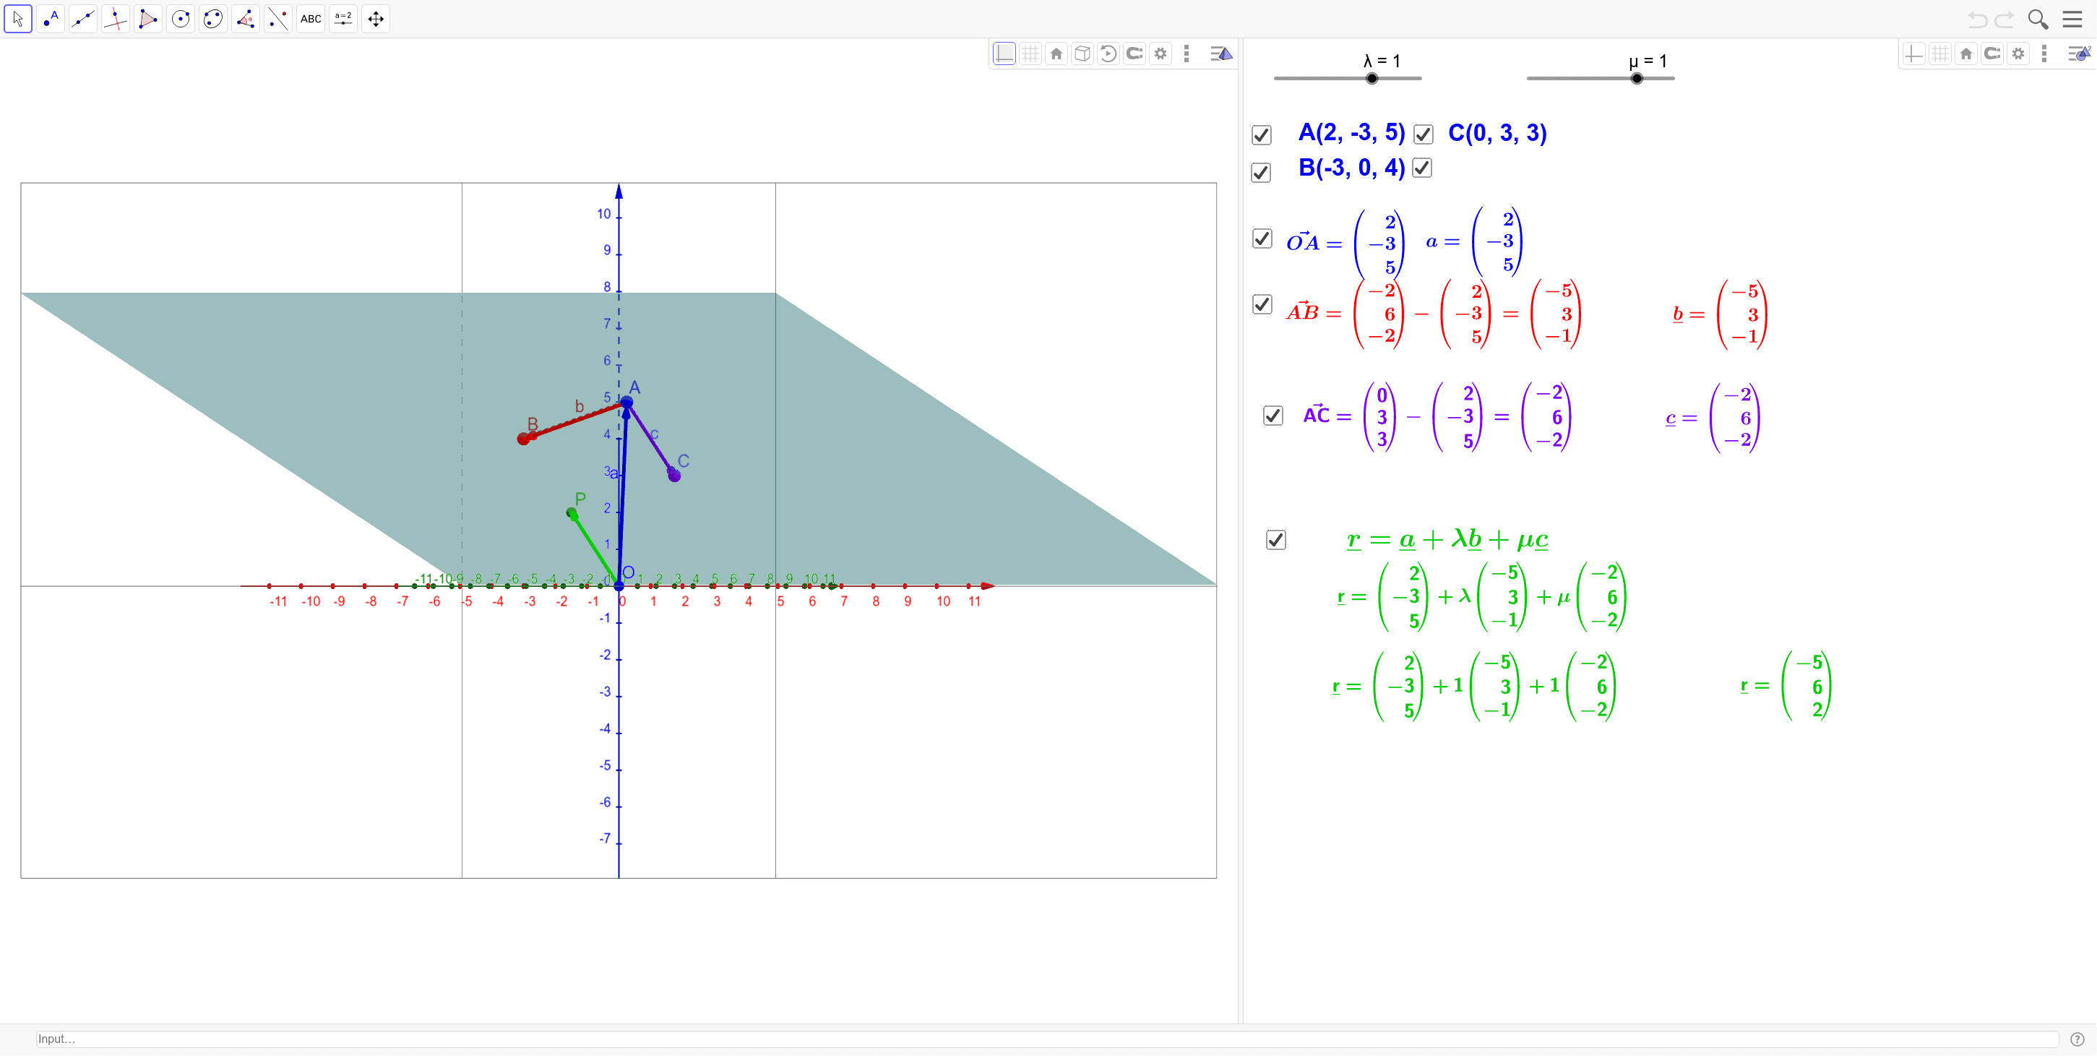The image size is (2097, 1056).
Task: Select the Line tool
Action: click(83, 19)
